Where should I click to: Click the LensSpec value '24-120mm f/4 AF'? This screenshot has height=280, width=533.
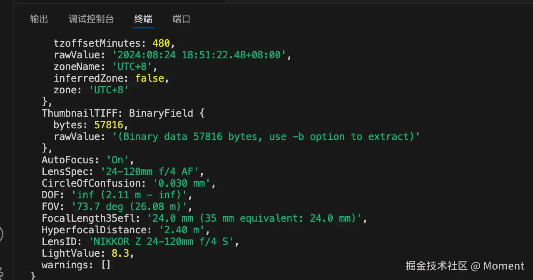(152, 172)
